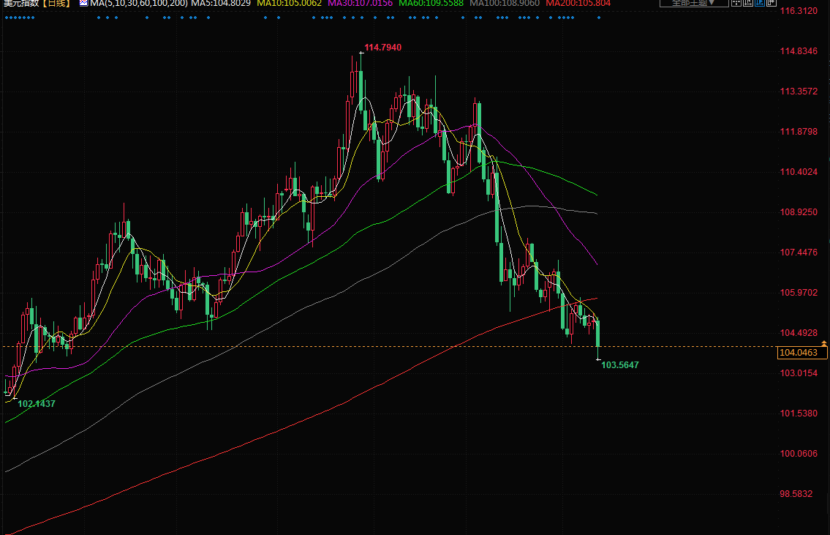Click the MA indicator icon before MA(5,10,30,60,100,200)

[83, 4]
